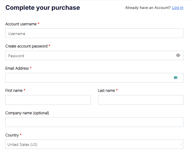This screenshot has width=192, height=153.
Task: Click into the Password input field
Action: pyautogui.click(x=89, y=55)
